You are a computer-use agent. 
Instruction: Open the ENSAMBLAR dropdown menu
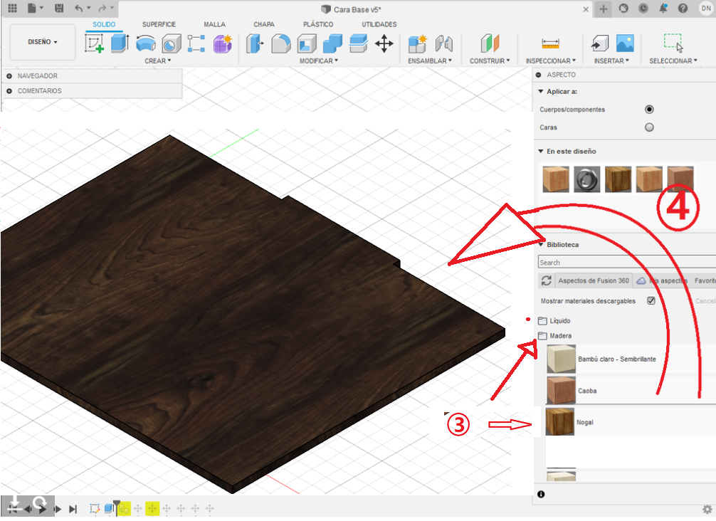click(x=430, y=60)
